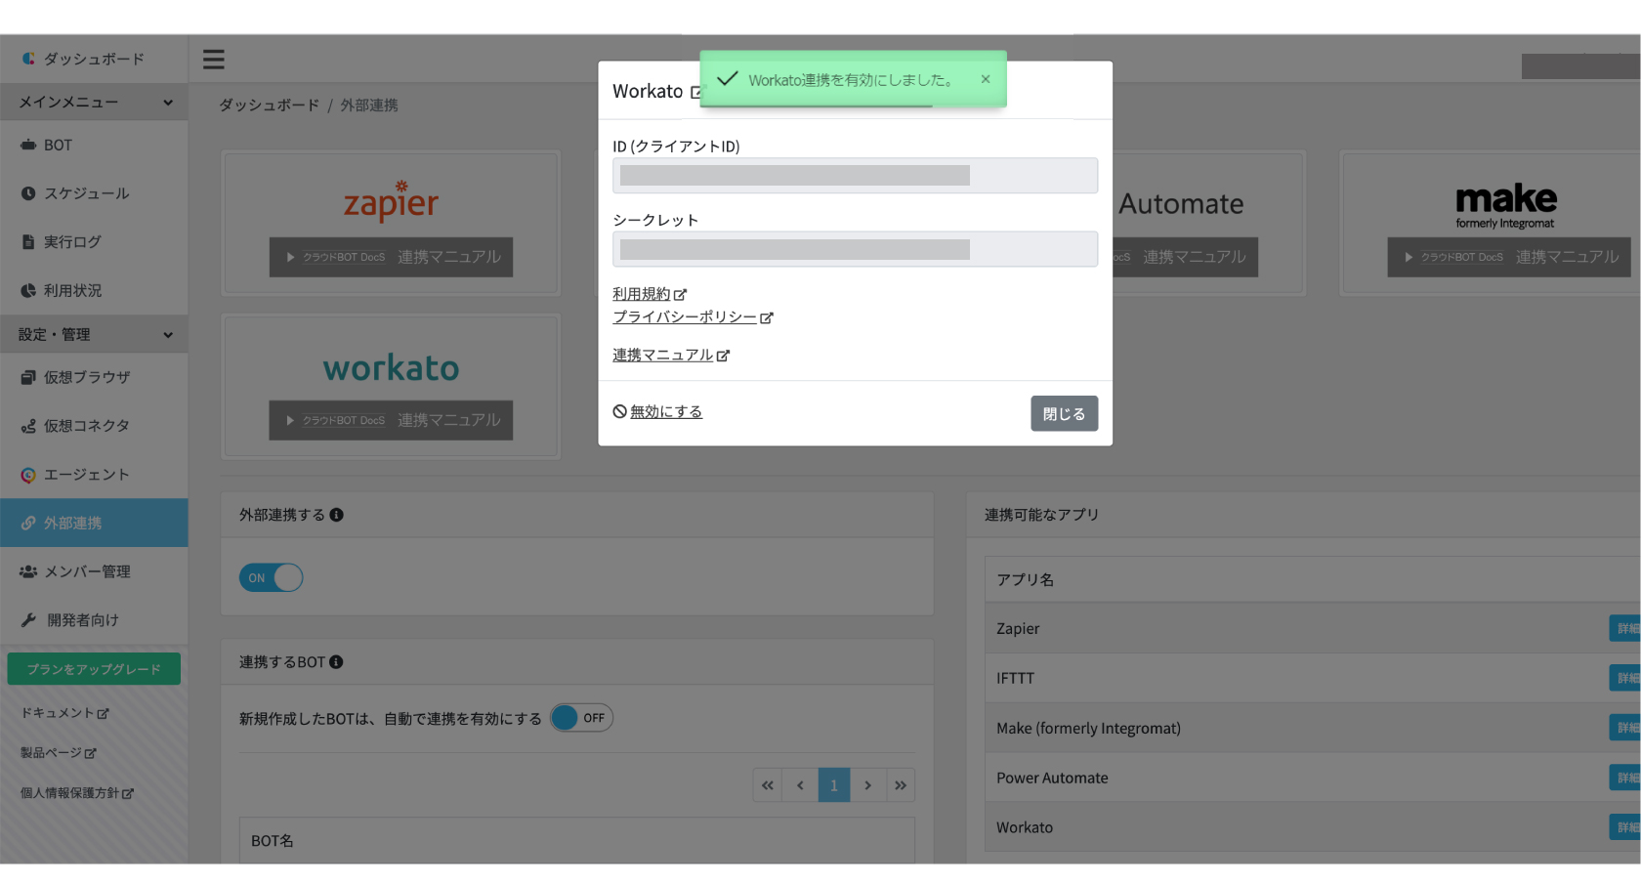Click the zapier logo card
This screenshot has width=1641, height=884.
click(x=391, y=223)
